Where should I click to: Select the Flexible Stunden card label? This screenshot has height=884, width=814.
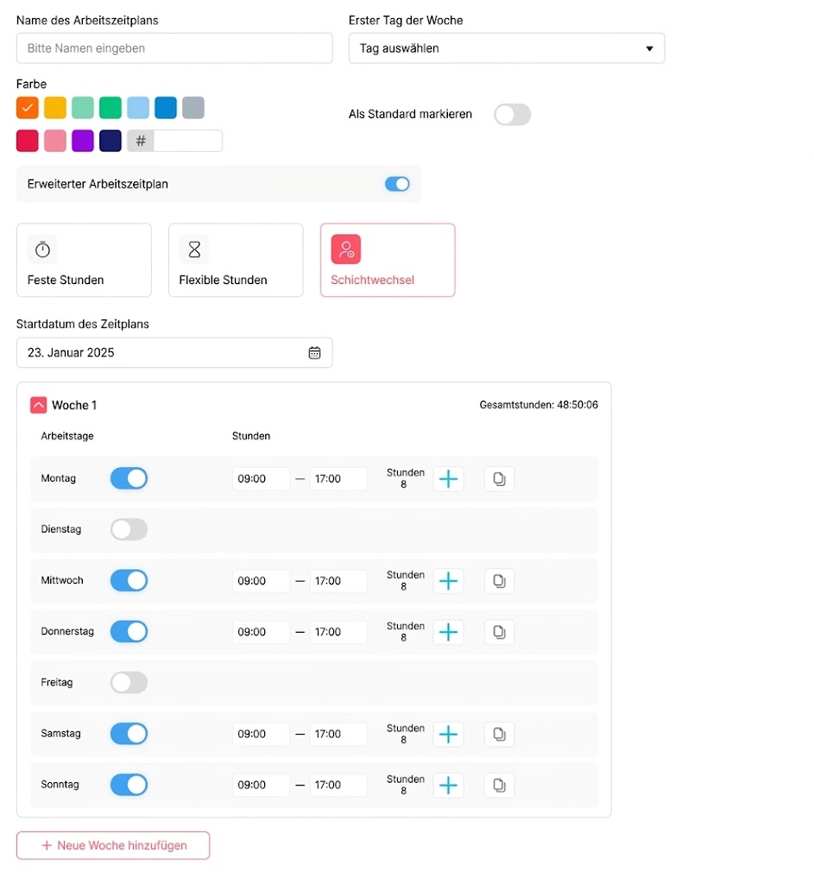[x=224, y=281]
